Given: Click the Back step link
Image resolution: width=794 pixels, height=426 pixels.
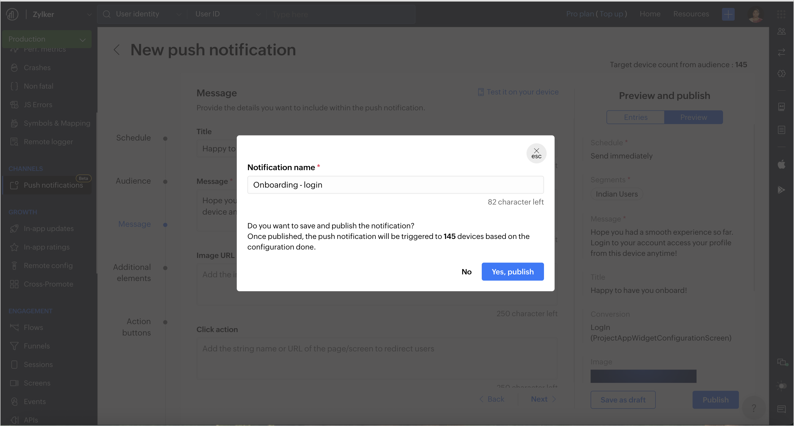Looking at the screenshot, I should 492,399.
